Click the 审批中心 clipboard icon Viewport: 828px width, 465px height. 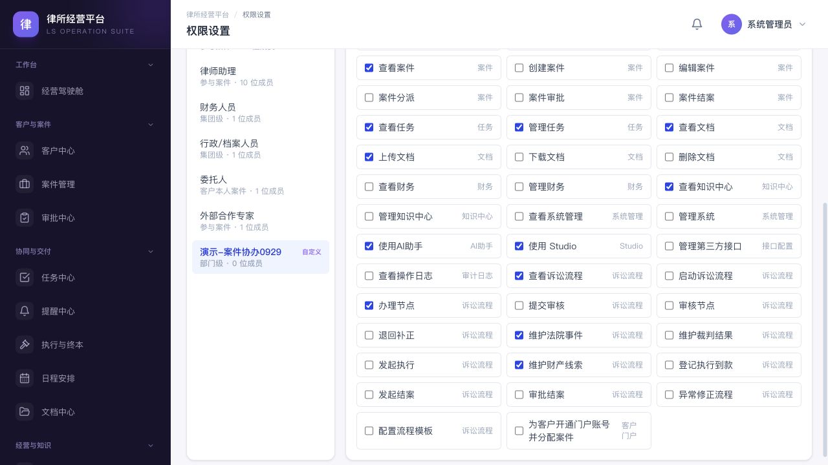[25, 218]
